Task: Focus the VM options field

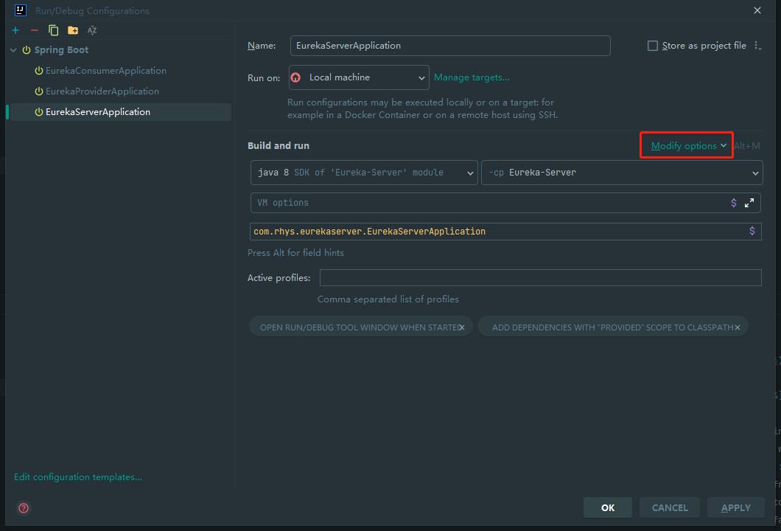Action: tap(505, 203)
